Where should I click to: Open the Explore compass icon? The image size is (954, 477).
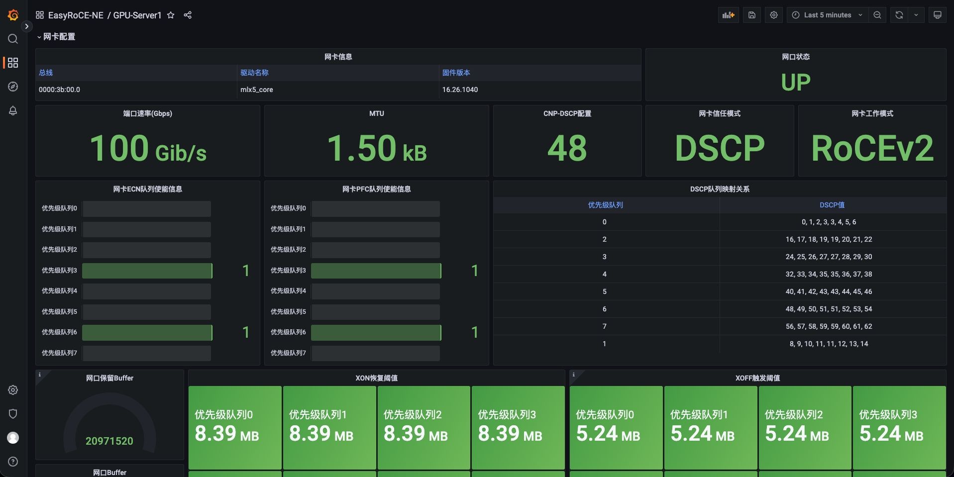(x=13, y=87)
